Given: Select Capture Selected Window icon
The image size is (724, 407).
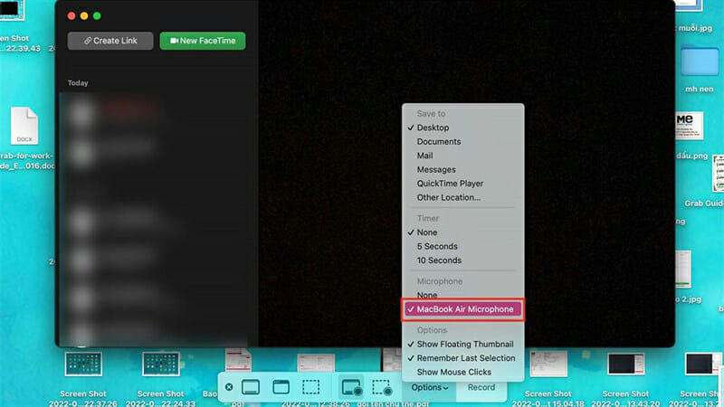Looking at the screenshot, I should (x=281, y=387).
